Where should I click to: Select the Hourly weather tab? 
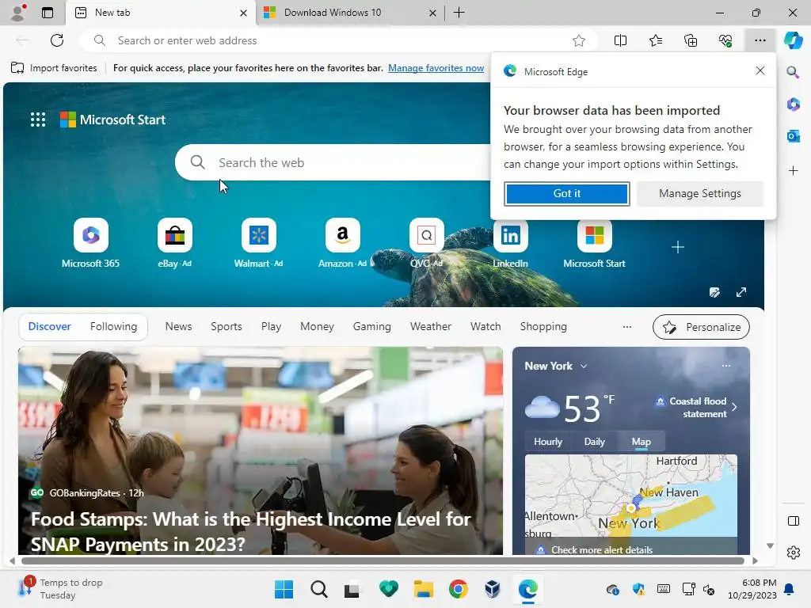tap(548, 442)
